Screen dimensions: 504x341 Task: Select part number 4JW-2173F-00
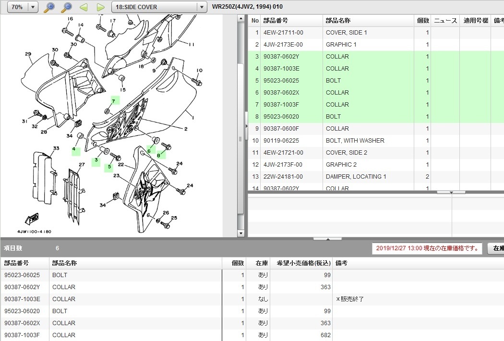pos(283,165)
